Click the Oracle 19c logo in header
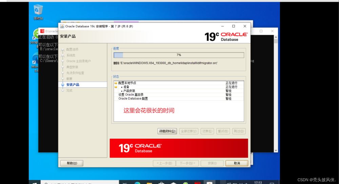Image resolution: width=339 pixels, height=184 pixels. pyautogui.click(x=226, y=37)
